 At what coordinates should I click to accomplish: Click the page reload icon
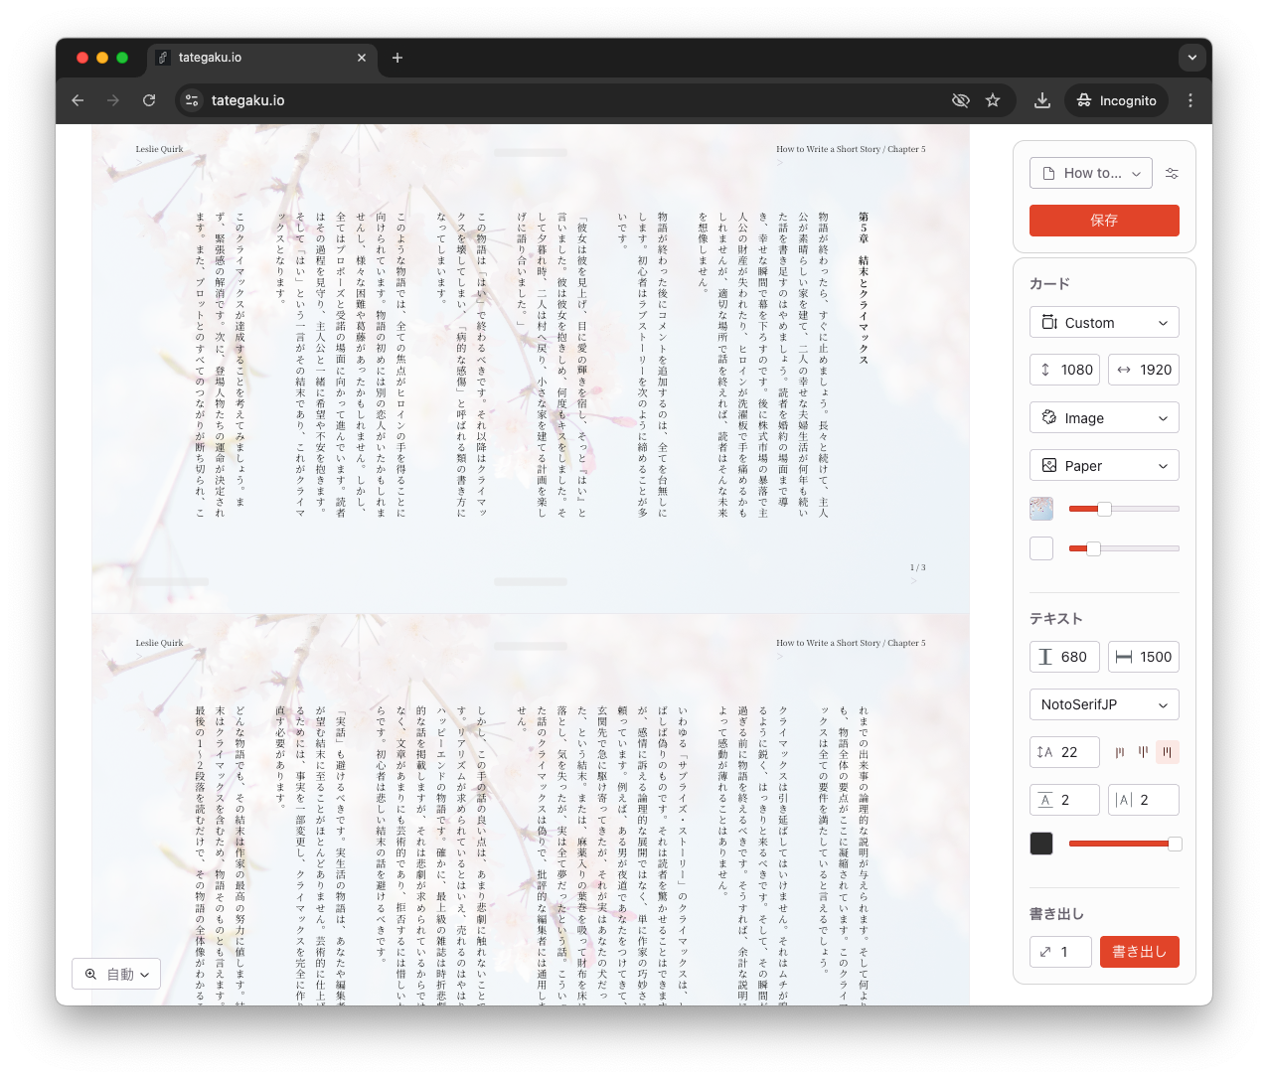[x=149, y=100]
